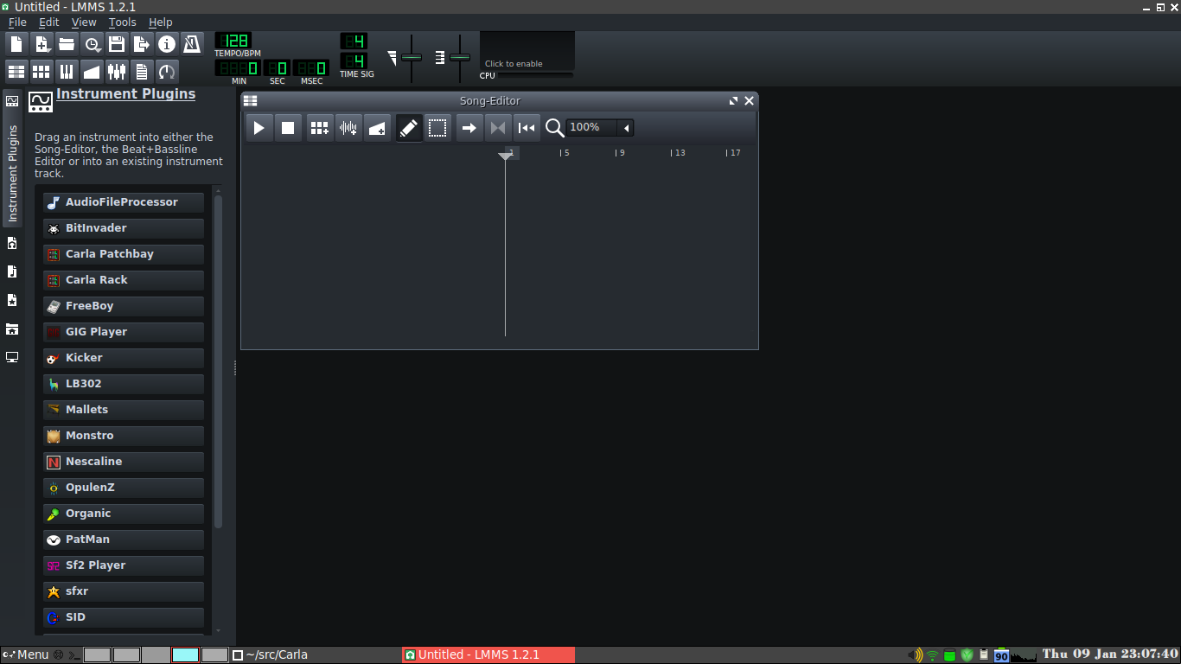Open the Edit menu
1181x664 pixels.
pyautogui.click(x=49, y=22)
